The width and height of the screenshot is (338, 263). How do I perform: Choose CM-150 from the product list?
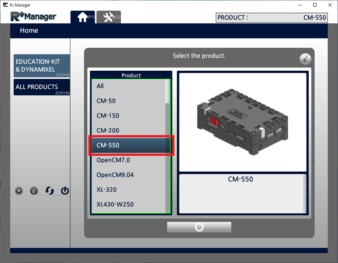click(108, 116)
